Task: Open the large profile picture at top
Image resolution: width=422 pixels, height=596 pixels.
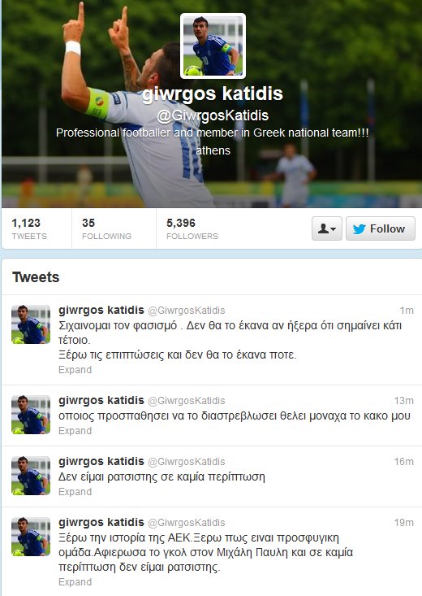Action: (213, 46)
